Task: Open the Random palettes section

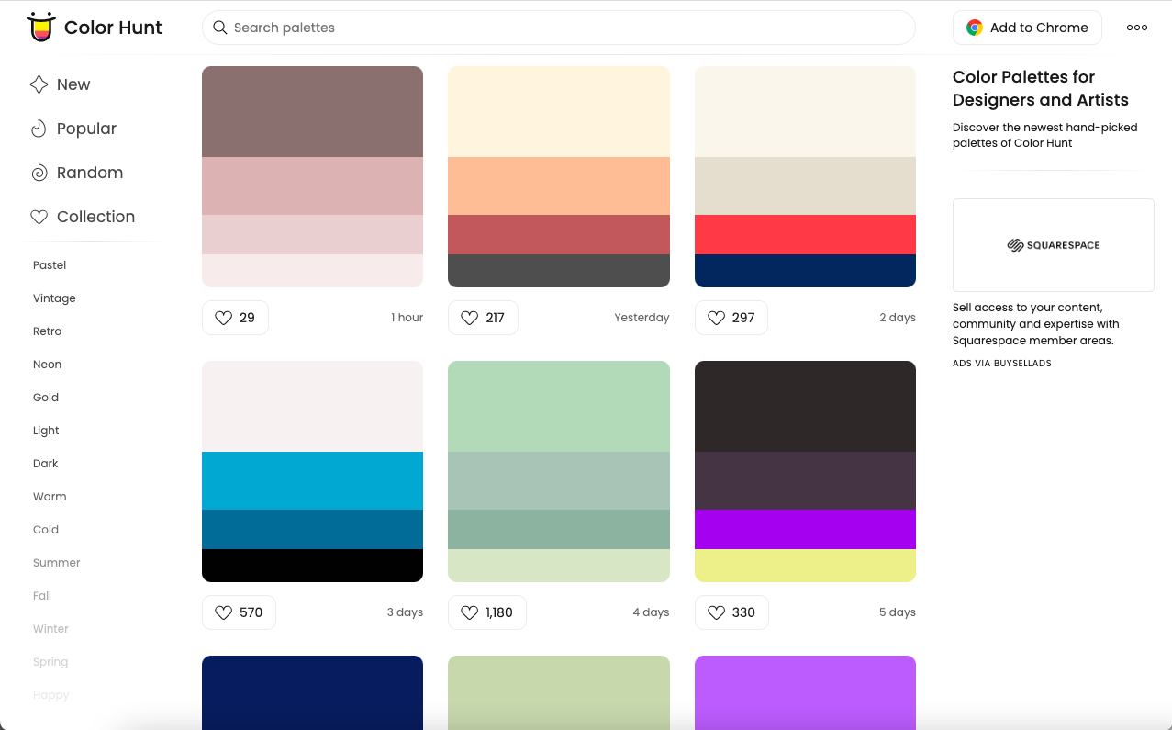Action: [x=76, y=173]
